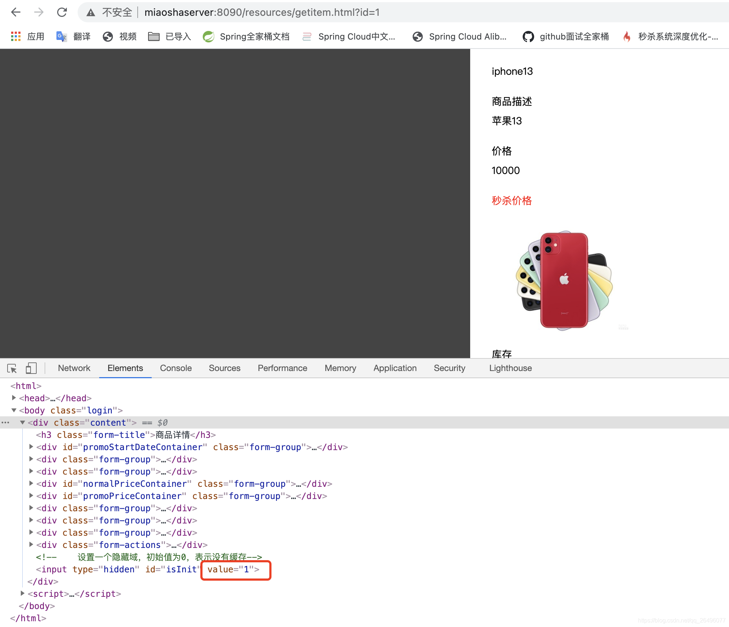
Task: Switch to the Elements tab
Action: [125, 368]
